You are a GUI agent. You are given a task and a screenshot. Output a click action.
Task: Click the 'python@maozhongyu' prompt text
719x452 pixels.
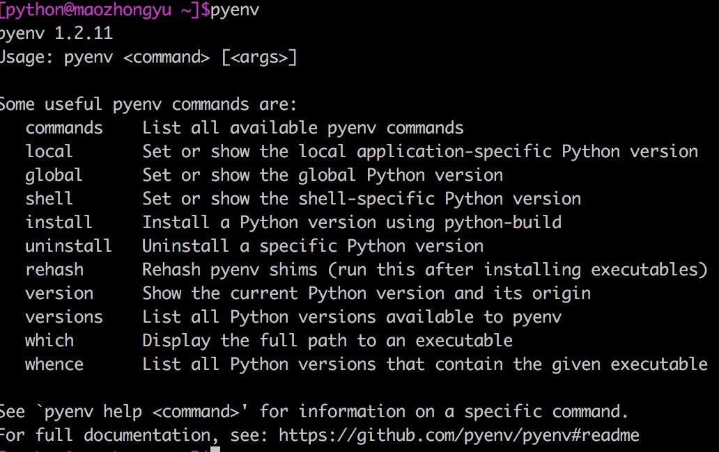tap(88, 10)
